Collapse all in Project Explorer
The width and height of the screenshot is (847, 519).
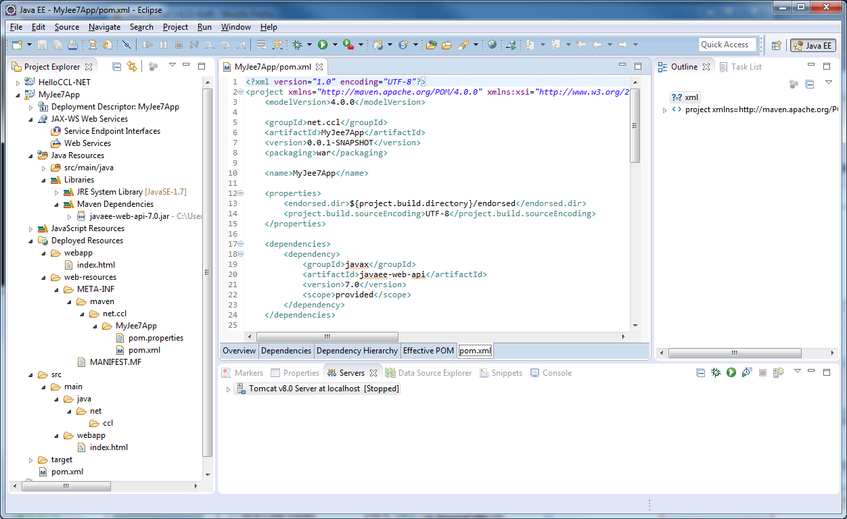tap(117, 66)
